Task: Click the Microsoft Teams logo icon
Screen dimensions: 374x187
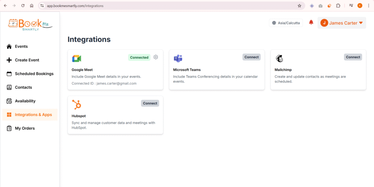Action: [178, 58]
